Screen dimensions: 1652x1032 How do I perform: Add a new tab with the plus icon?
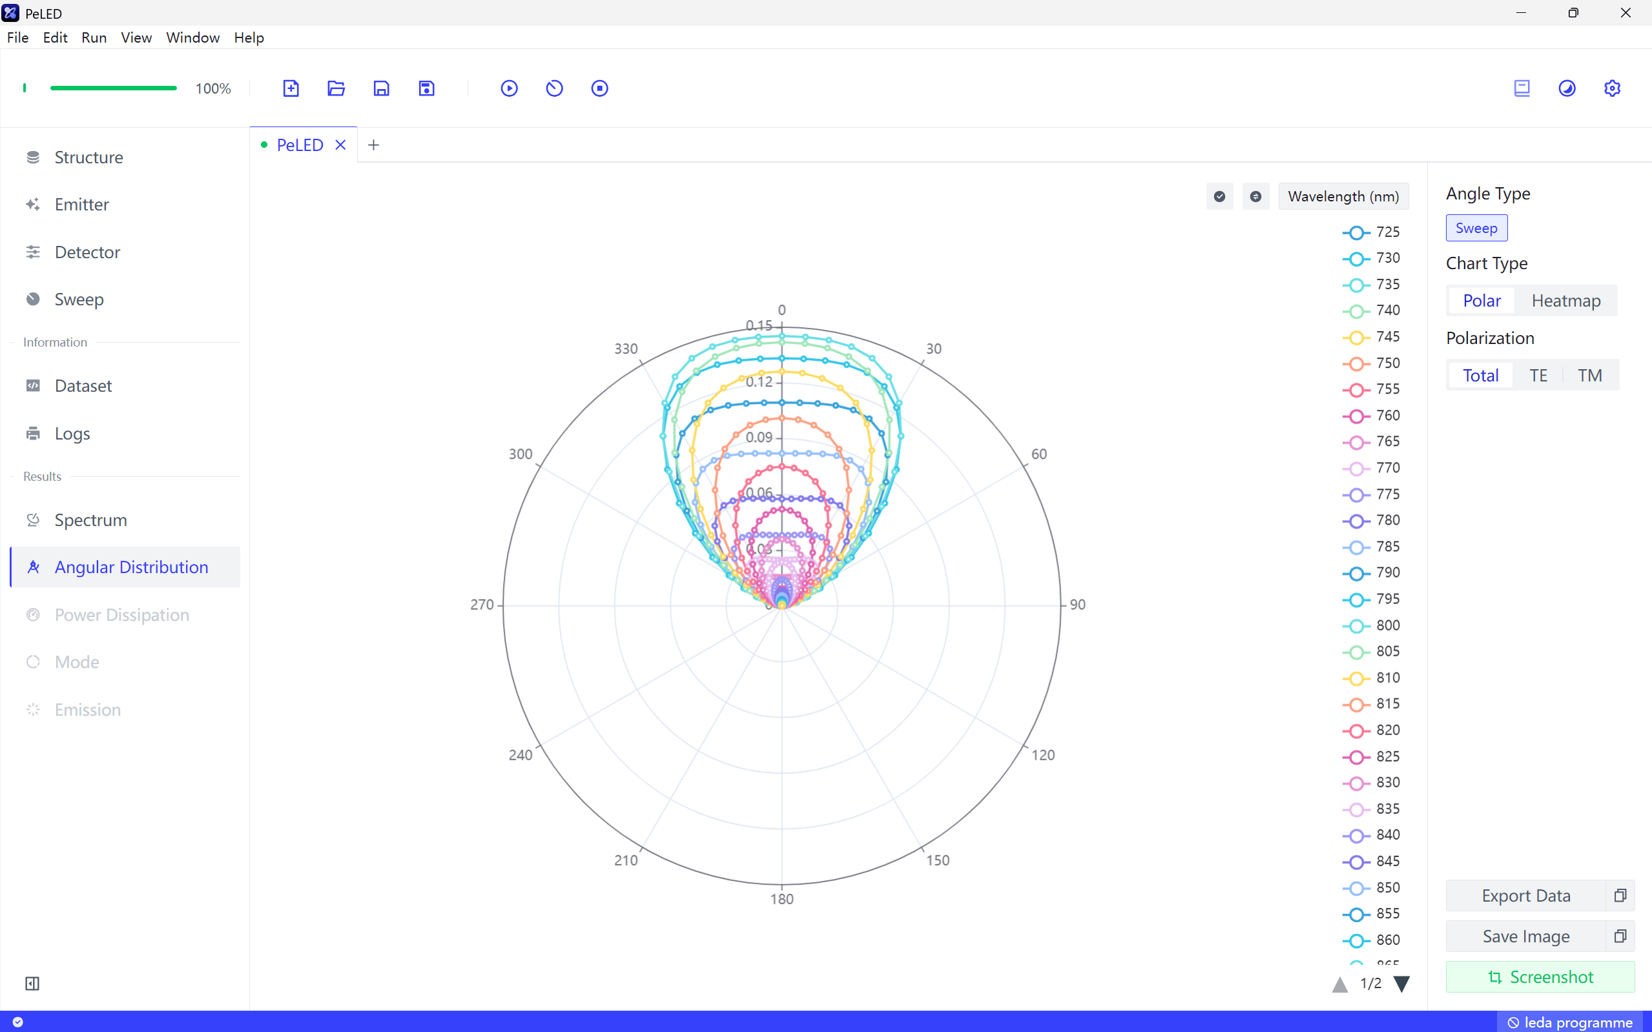point(373,145)
